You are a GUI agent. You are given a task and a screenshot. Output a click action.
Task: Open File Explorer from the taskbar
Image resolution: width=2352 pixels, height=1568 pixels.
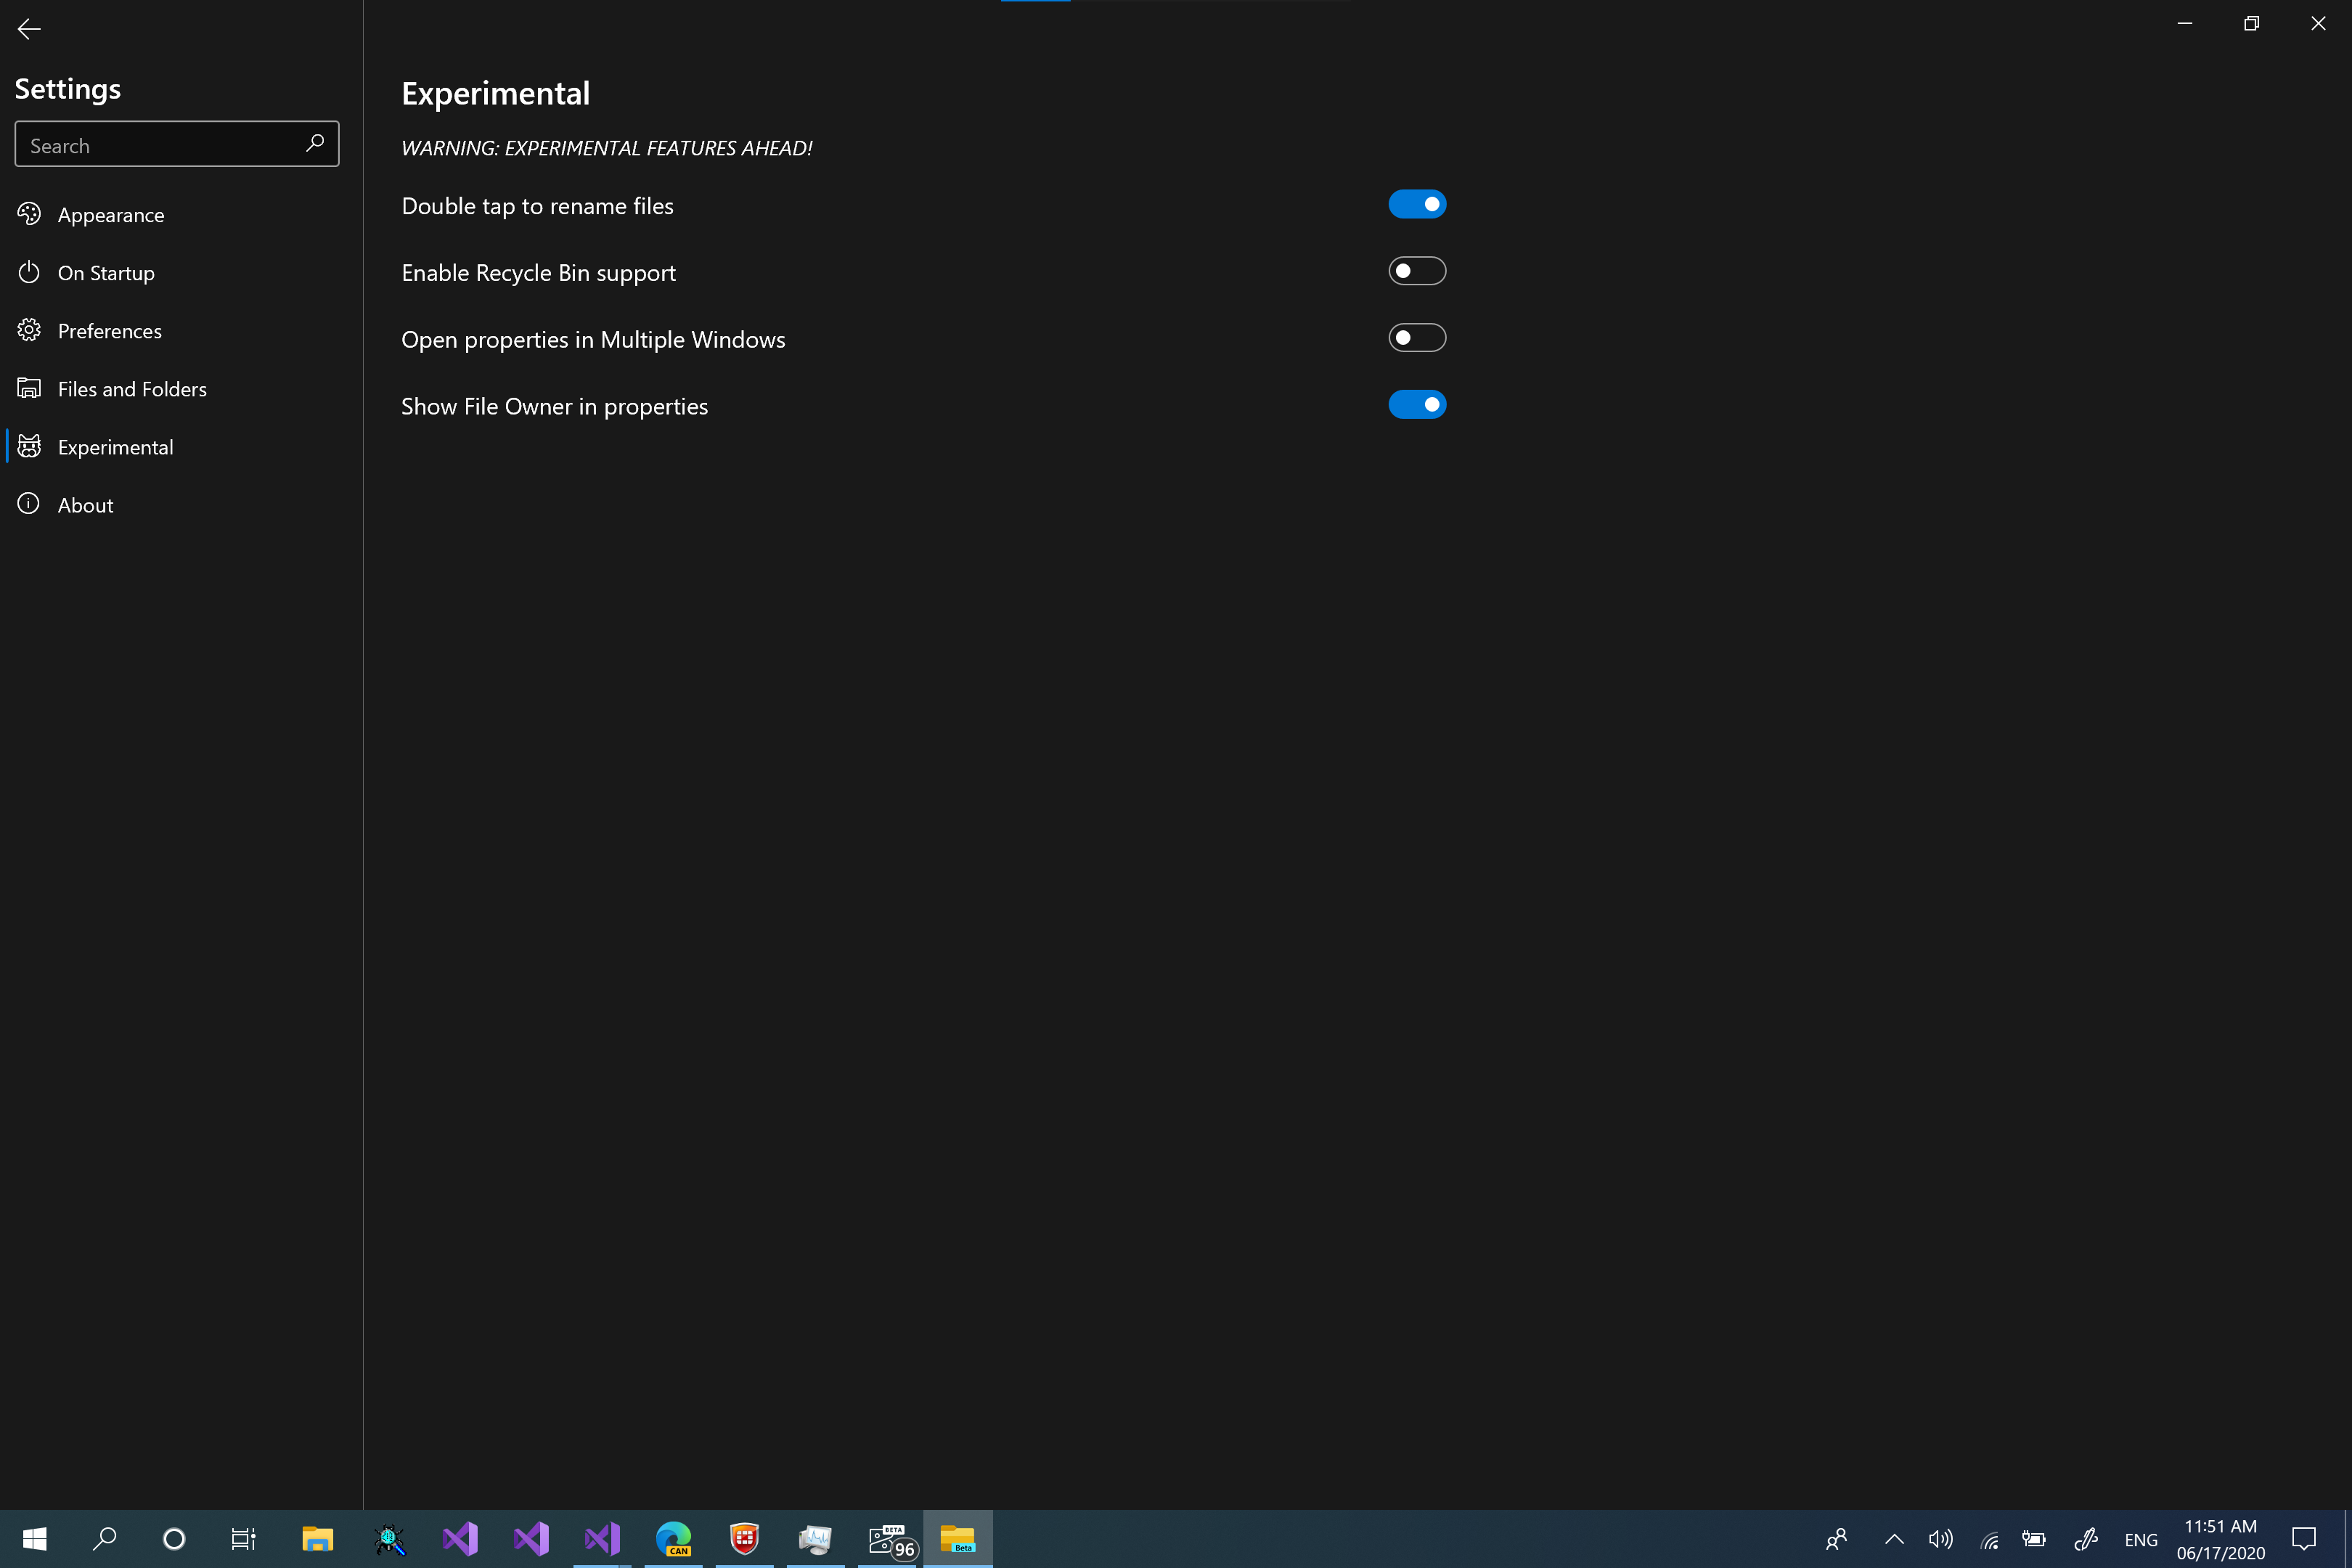pos(317,1539)
